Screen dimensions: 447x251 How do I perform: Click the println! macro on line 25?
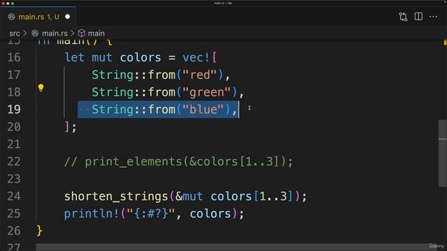pyautogui.click(x=91, y=214)
